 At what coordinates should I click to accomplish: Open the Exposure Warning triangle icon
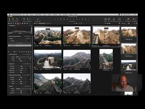114,19
